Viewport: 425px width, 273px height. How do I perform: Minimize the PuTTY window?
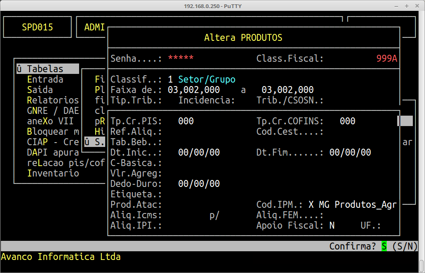coord(395,6)
